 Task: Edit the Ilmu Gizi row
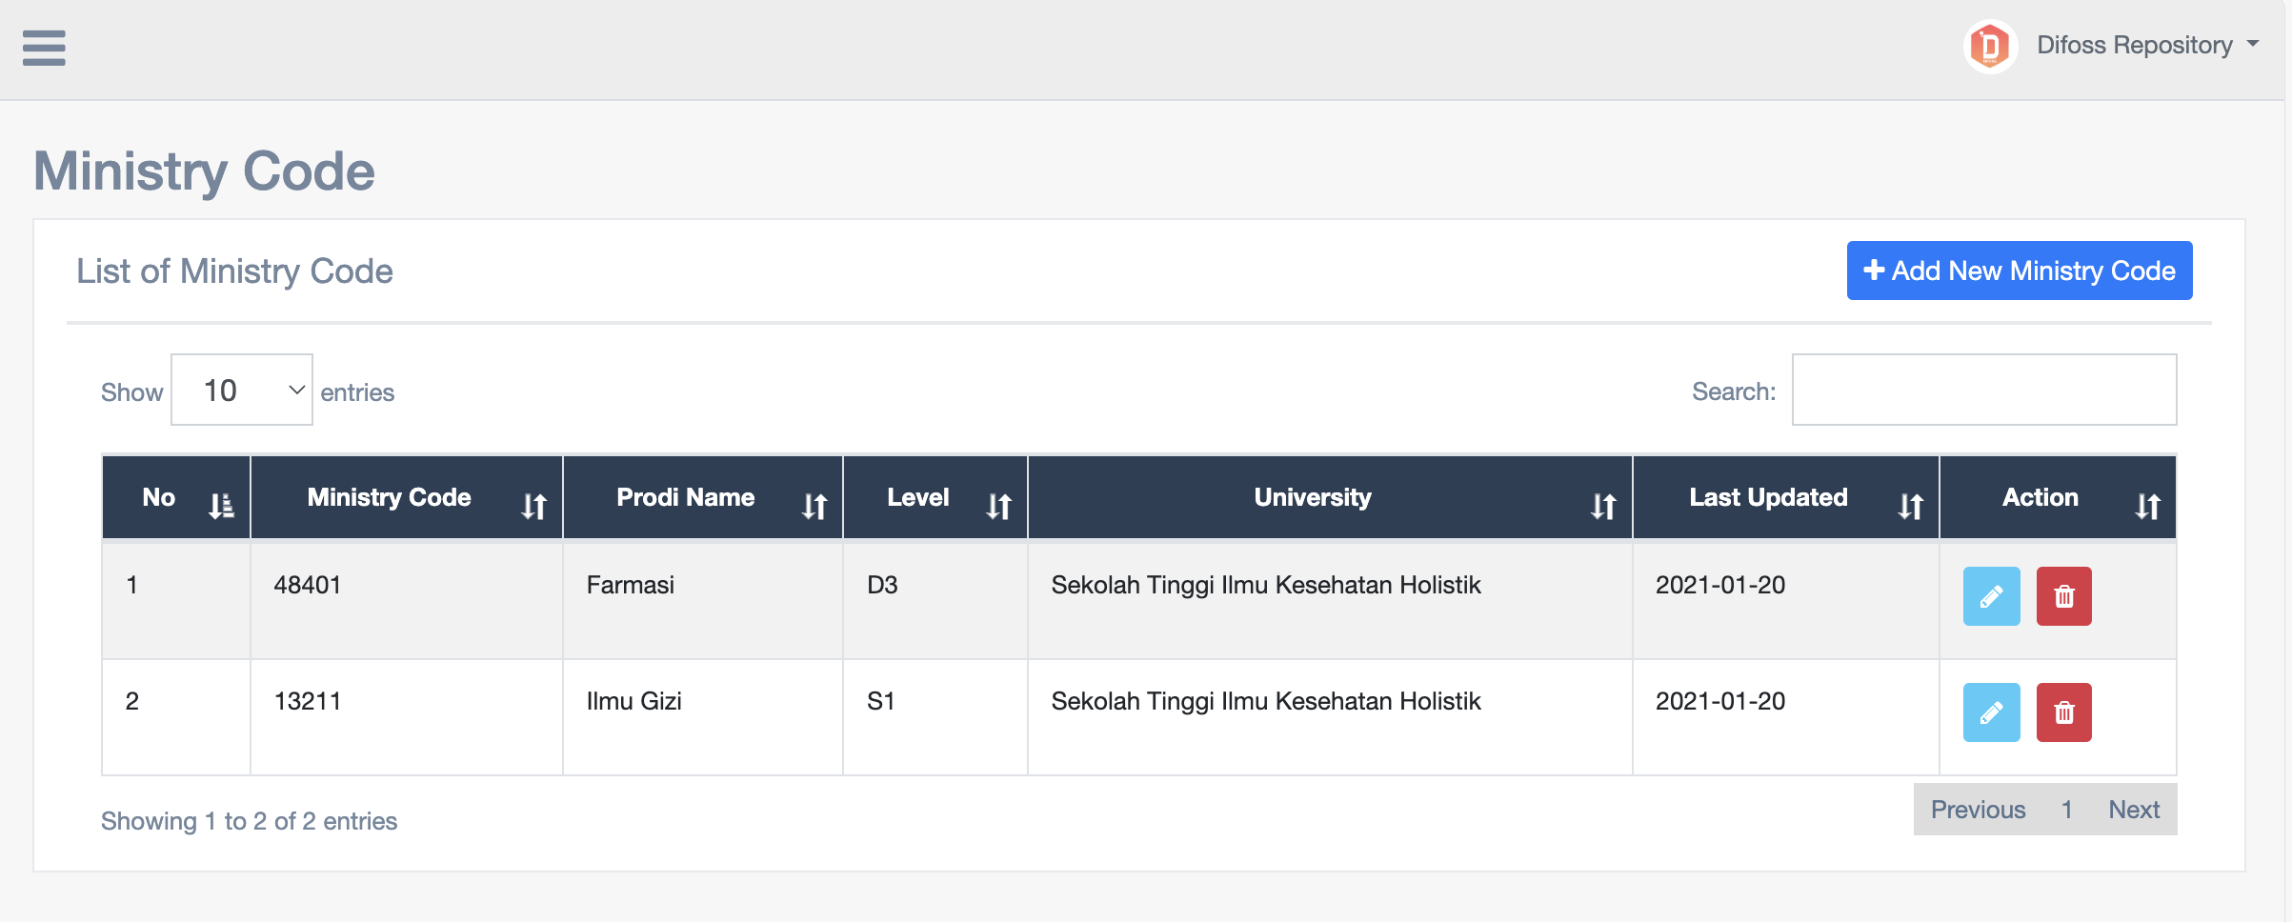coord(1991,712)
